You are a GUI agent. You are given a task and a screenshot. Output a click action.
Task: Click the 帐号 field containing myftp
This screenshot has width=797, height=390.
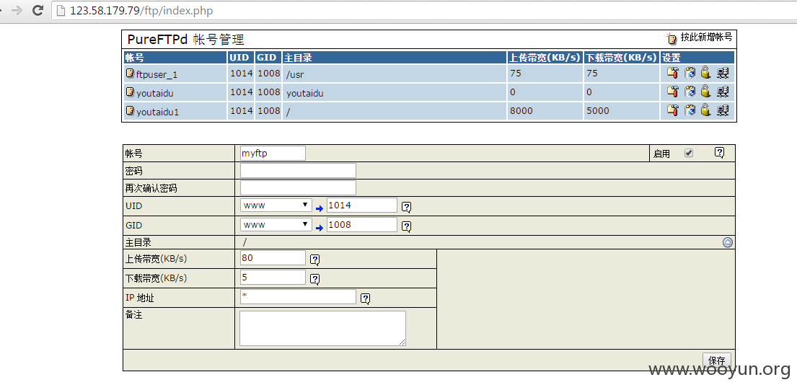click(x=273, y=154)
